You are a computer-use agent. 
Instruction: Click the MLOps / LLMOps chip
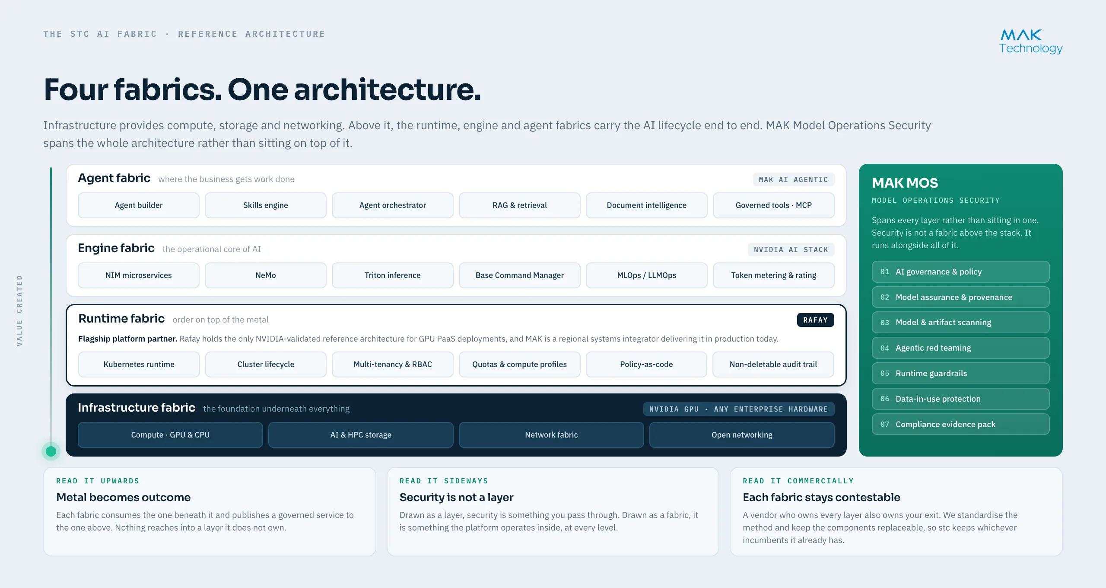point(647,275)
